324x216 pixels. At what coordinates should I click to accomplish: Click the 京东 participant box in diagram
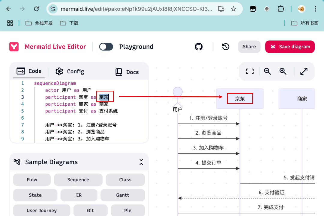click(x=240, y=99)
